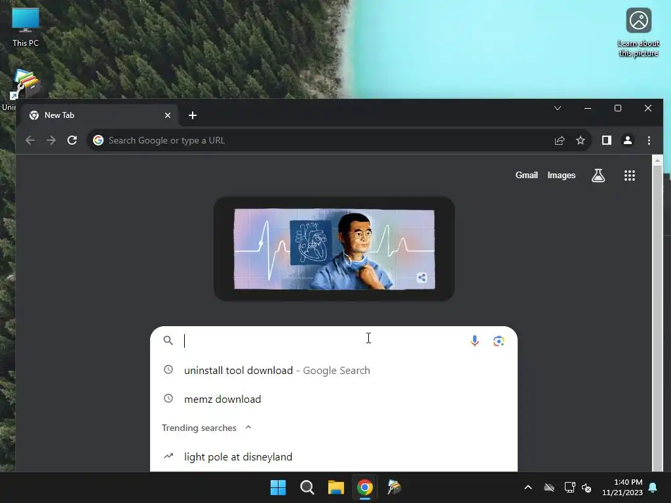Open the notification bell in the taskbar
Image resolution: width=671 pixels, height=503 pixels.
point(653,487)
